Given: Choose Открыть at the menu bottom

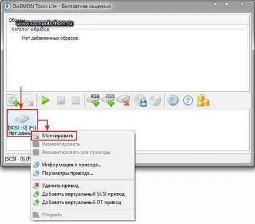Looking at the screenshot, I should [83, 215].
